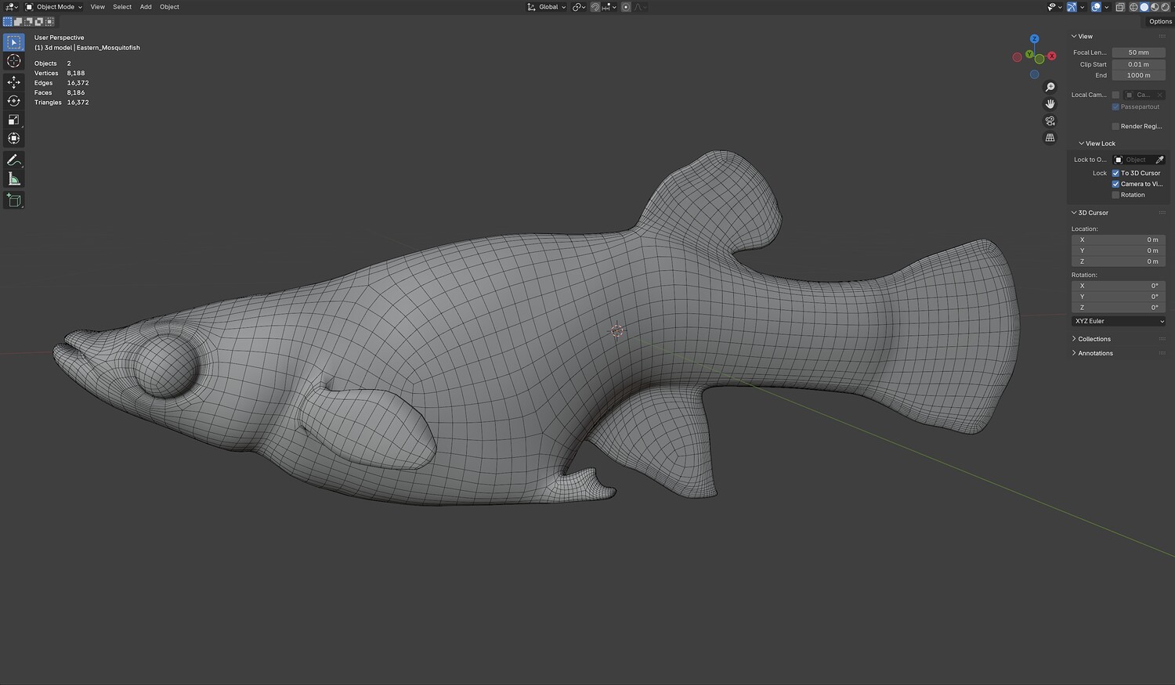Toggle viewport gizmos display

[x=1072, y=7]
